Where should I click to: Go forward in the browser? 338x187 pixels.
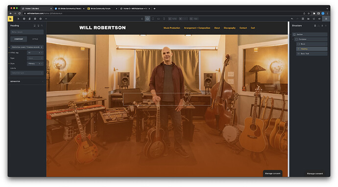point(15,13)
